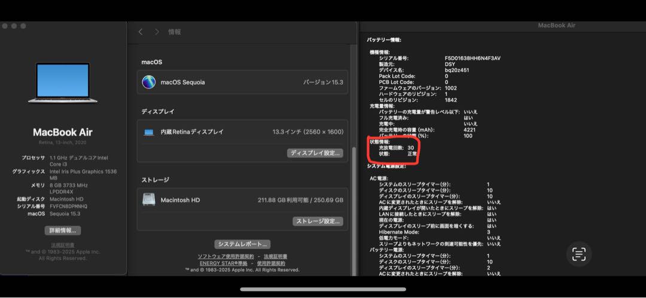Click LANに接続したときにスリープを解除 row
The height and width of the screenshot is (298, 646).
[x=437, y=214]
